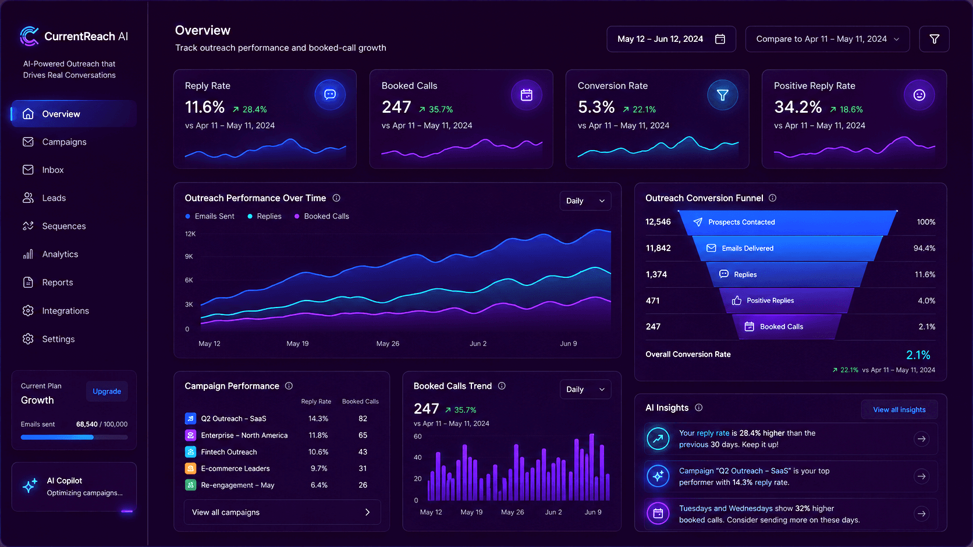Screen dimensions: 973x547
Task: Click the 14.3% reply rate cell
Action: [318, 419]
